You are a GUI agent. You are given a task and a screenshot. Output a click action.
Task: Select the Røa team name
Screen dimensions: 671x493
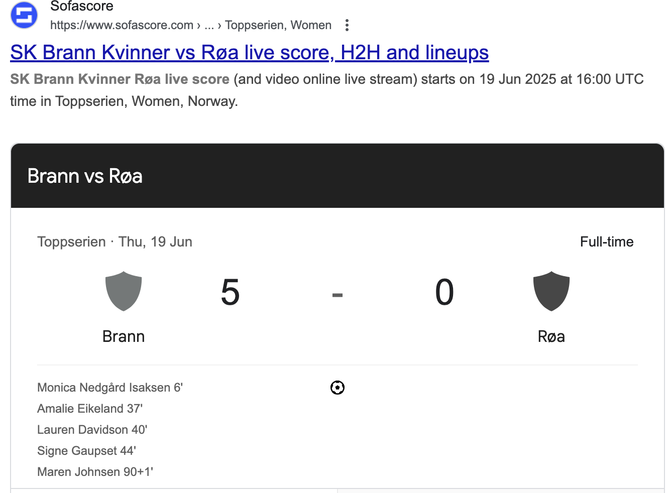pos(551,336)
